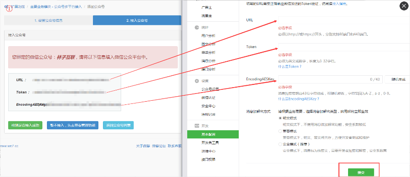Click the 返回公众号列表 button
This screenshot has width=410, height=177.
(x=118, y=125)
